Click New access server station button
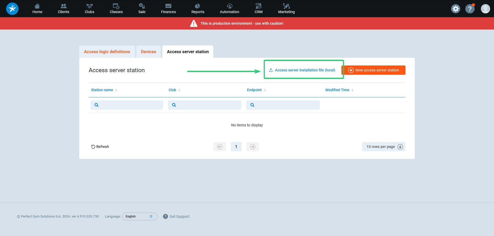The image size is (494, 236). coord(374,70)
